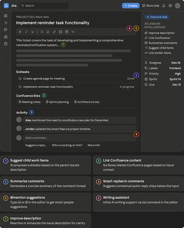The image size is (184, 228).
Task: Click the Add a comment input field
Action: pos(80,138)
